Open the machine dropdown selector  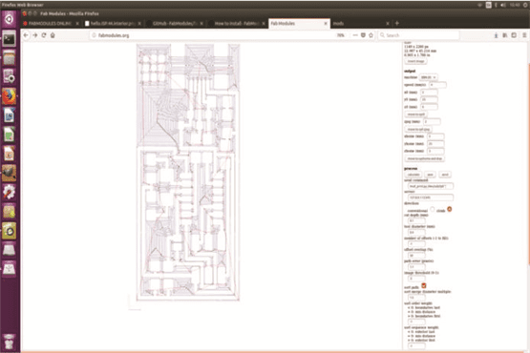428,77
